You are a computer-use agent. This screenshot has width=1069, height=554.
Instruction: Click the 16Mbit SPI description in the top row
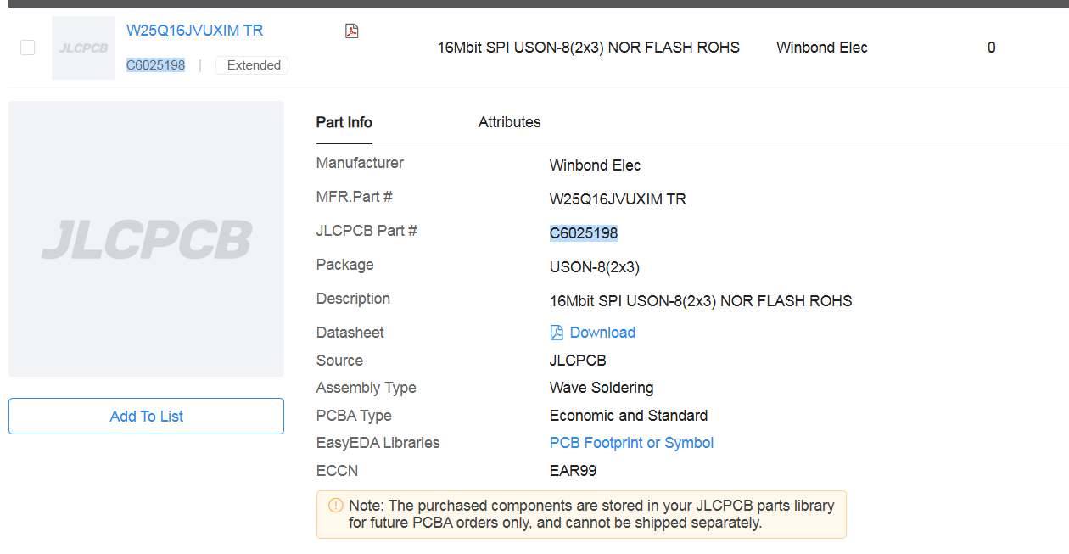click(588, 48)
